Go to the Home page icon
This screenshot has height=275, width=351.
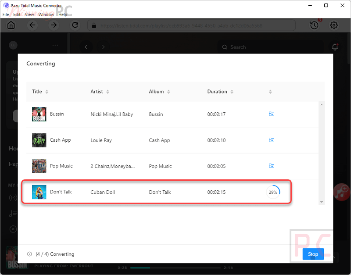(11, 25)
